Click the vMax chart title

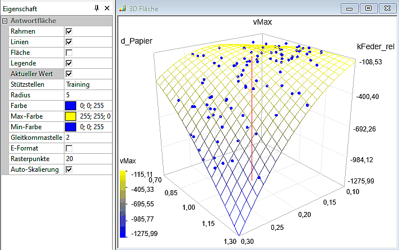click(262, 22)
